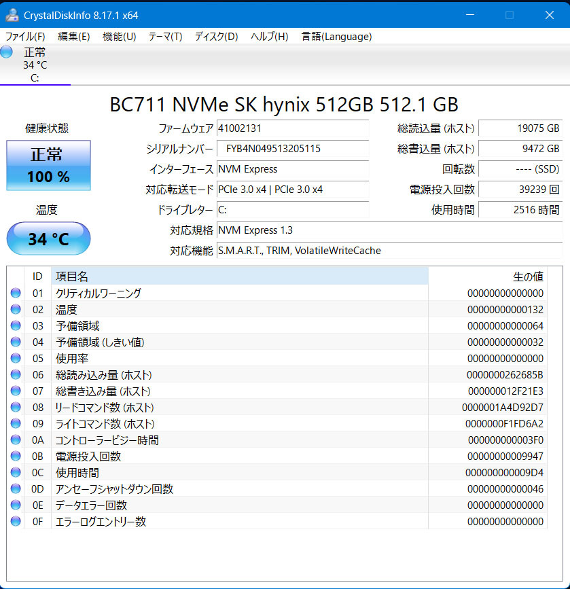Click the 正常 100% health status button

[x=48, y=165]
